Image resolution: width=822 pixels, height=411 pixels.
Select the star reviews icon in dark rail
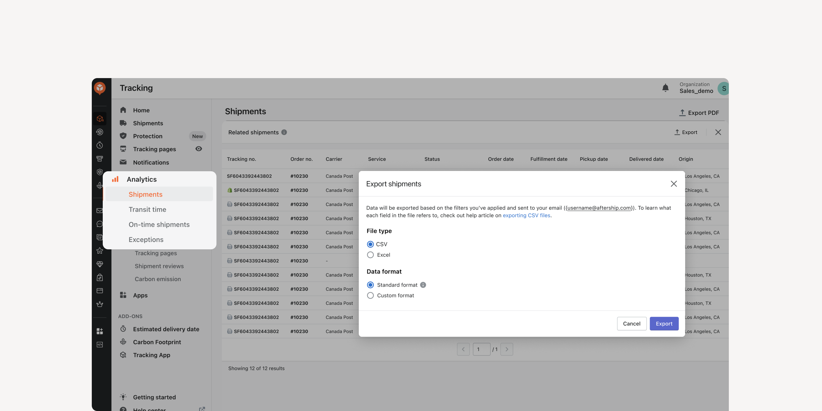tap(100, 250)
